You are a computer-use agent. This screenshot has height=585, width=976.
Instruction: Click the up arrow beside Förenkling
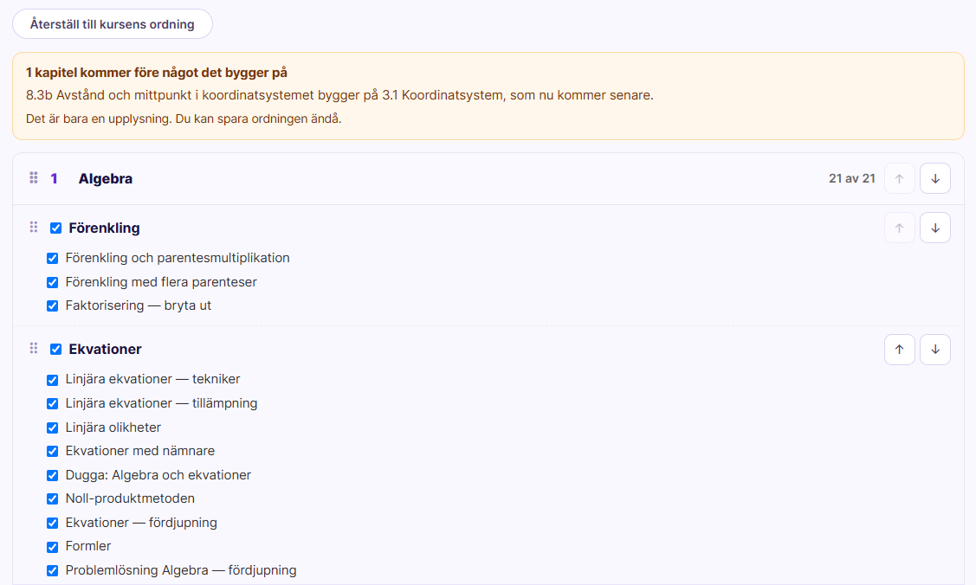[x=900, y=228]
